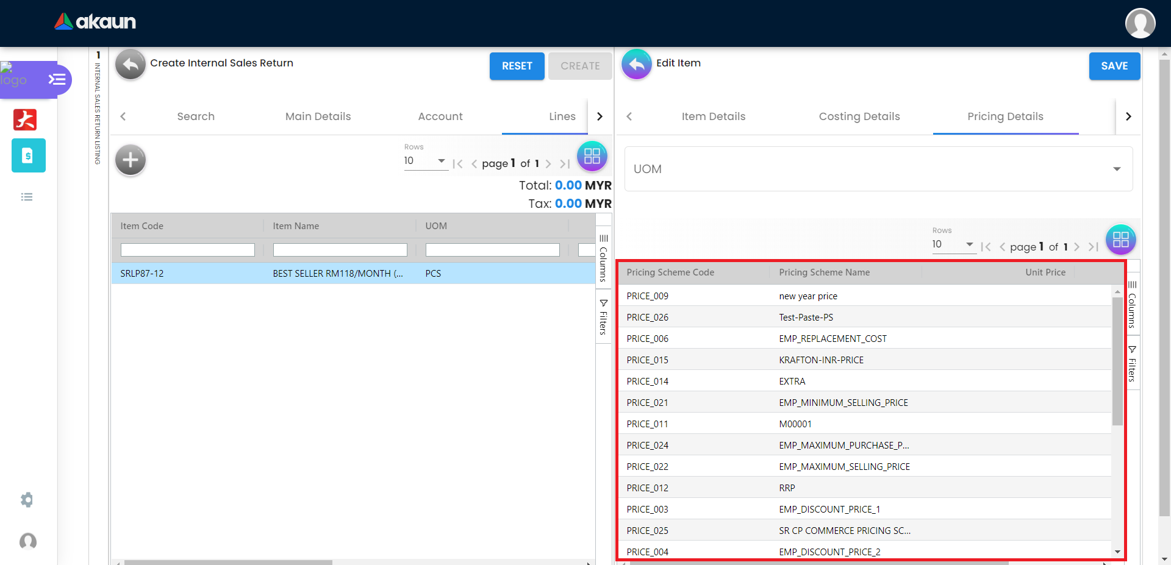Screen dimensions: 1171x565
Task: Click the Item Code filter input field
Action: point(187,250)
